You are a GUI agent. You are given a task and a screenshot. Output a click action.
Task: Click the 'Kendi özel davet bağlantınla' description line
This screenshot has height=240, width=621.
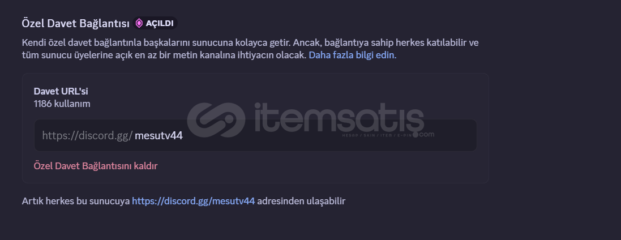click(250, 42)
